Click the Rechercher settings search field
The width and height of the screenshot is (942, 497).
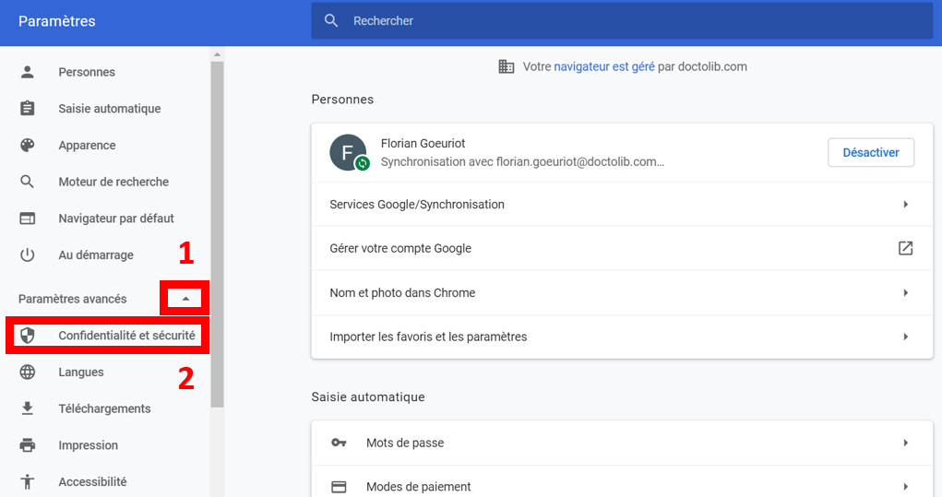tap(627, 20)
